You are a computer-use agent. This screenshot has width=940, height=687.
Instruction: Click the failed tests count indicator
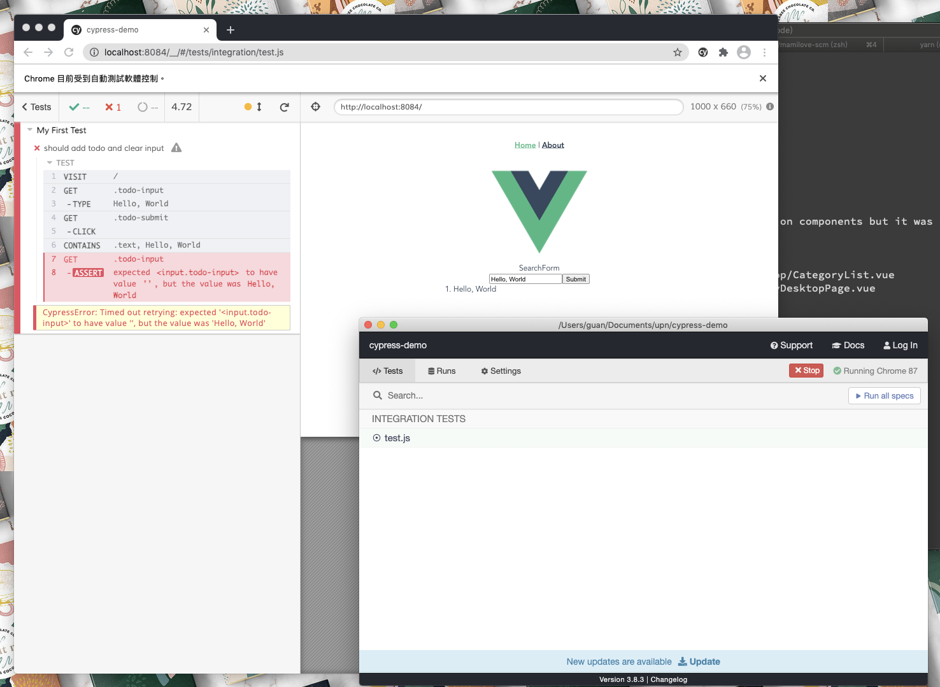[x=113, y=107]
